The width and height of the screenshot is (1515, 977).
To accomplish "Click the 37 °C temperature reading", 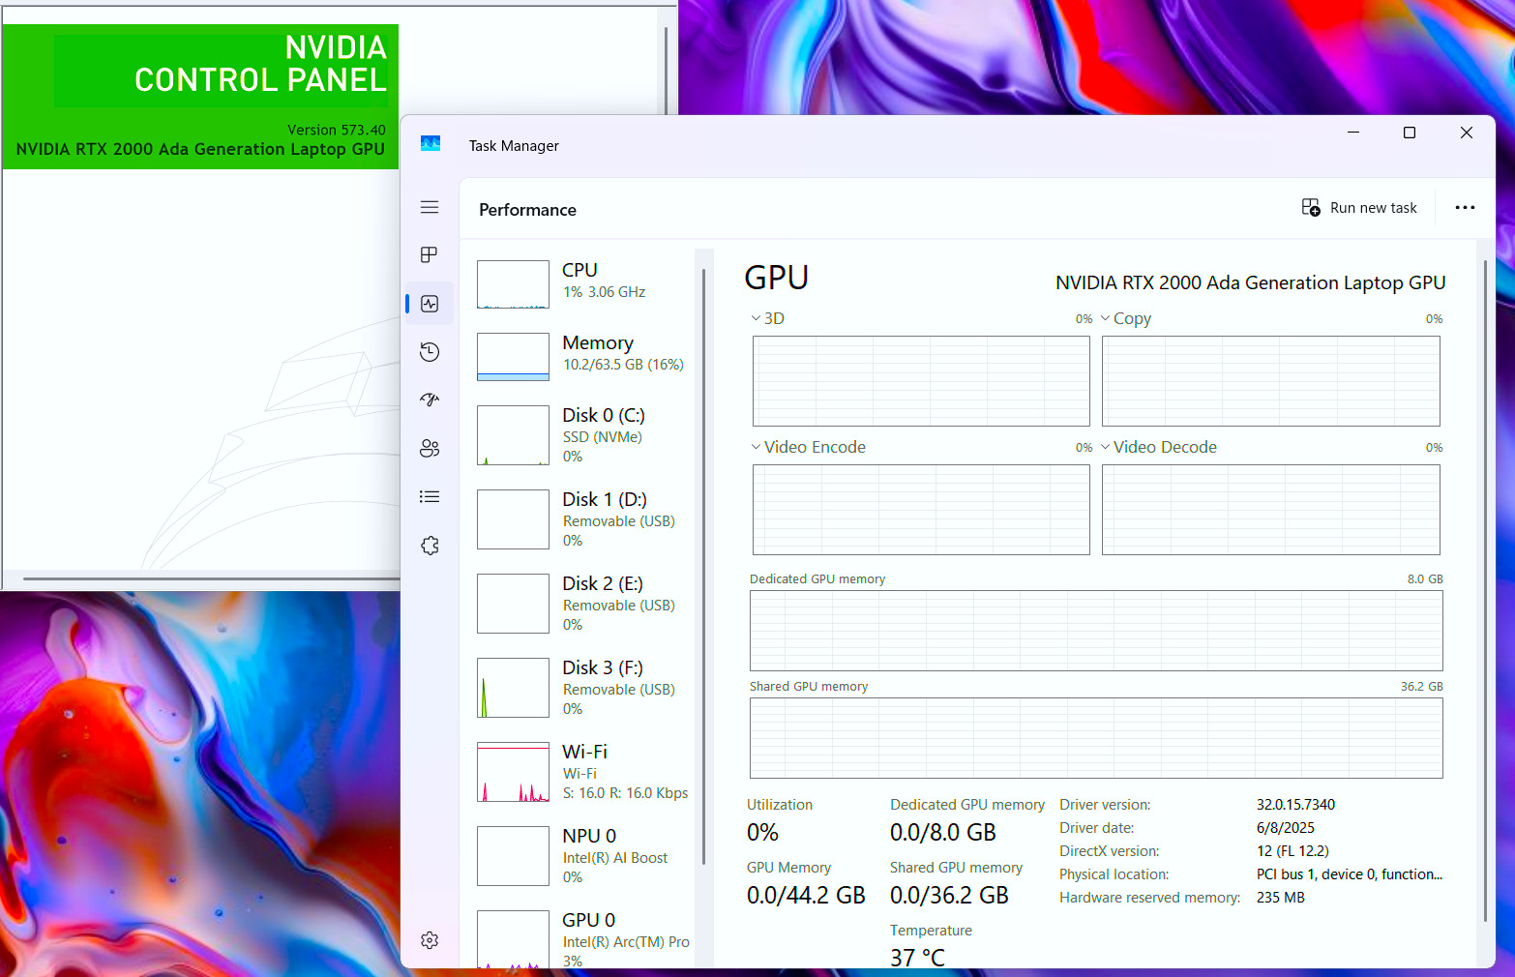I will tap(917, 958).
